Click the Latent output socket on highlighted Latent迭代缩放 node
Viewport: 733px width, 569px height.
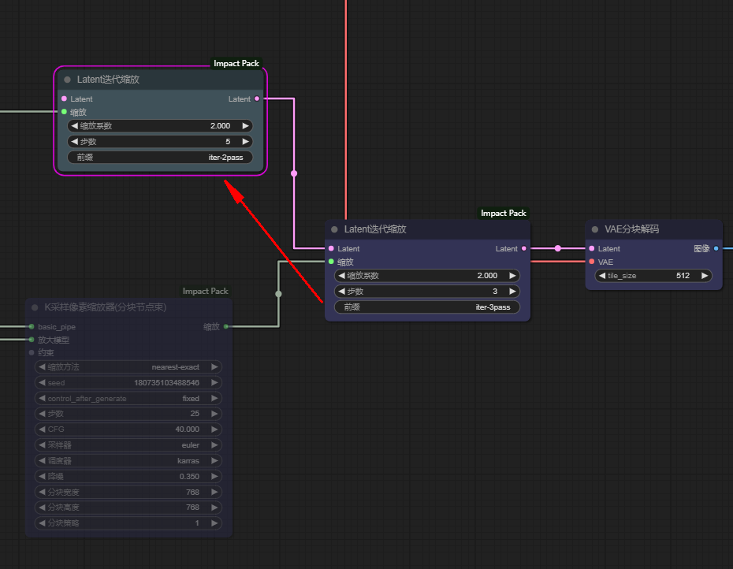[256, 99]
